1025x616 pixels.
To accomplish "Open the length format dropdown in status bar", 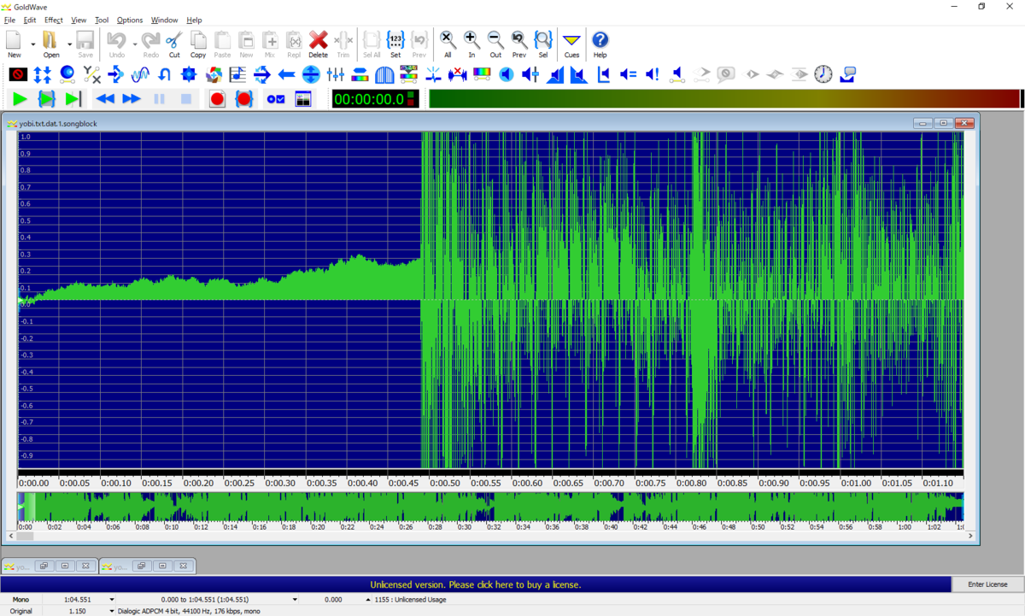I will point(112,600).
